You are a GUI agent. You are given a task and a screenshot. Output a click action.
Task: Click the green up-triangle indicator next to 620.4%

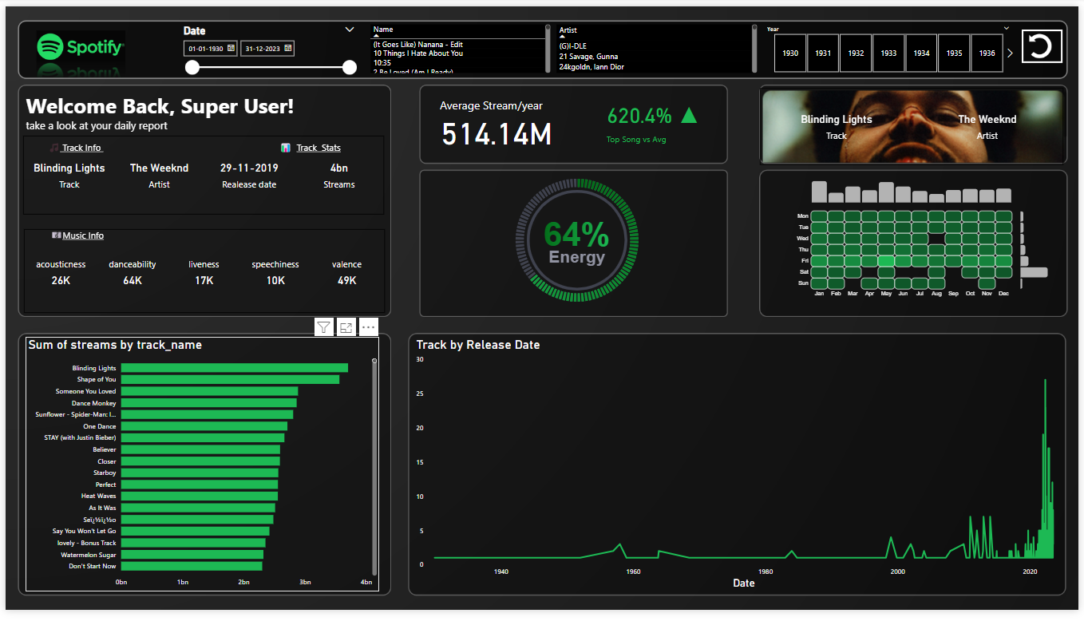pyautogui.click(x=690, y=116)
